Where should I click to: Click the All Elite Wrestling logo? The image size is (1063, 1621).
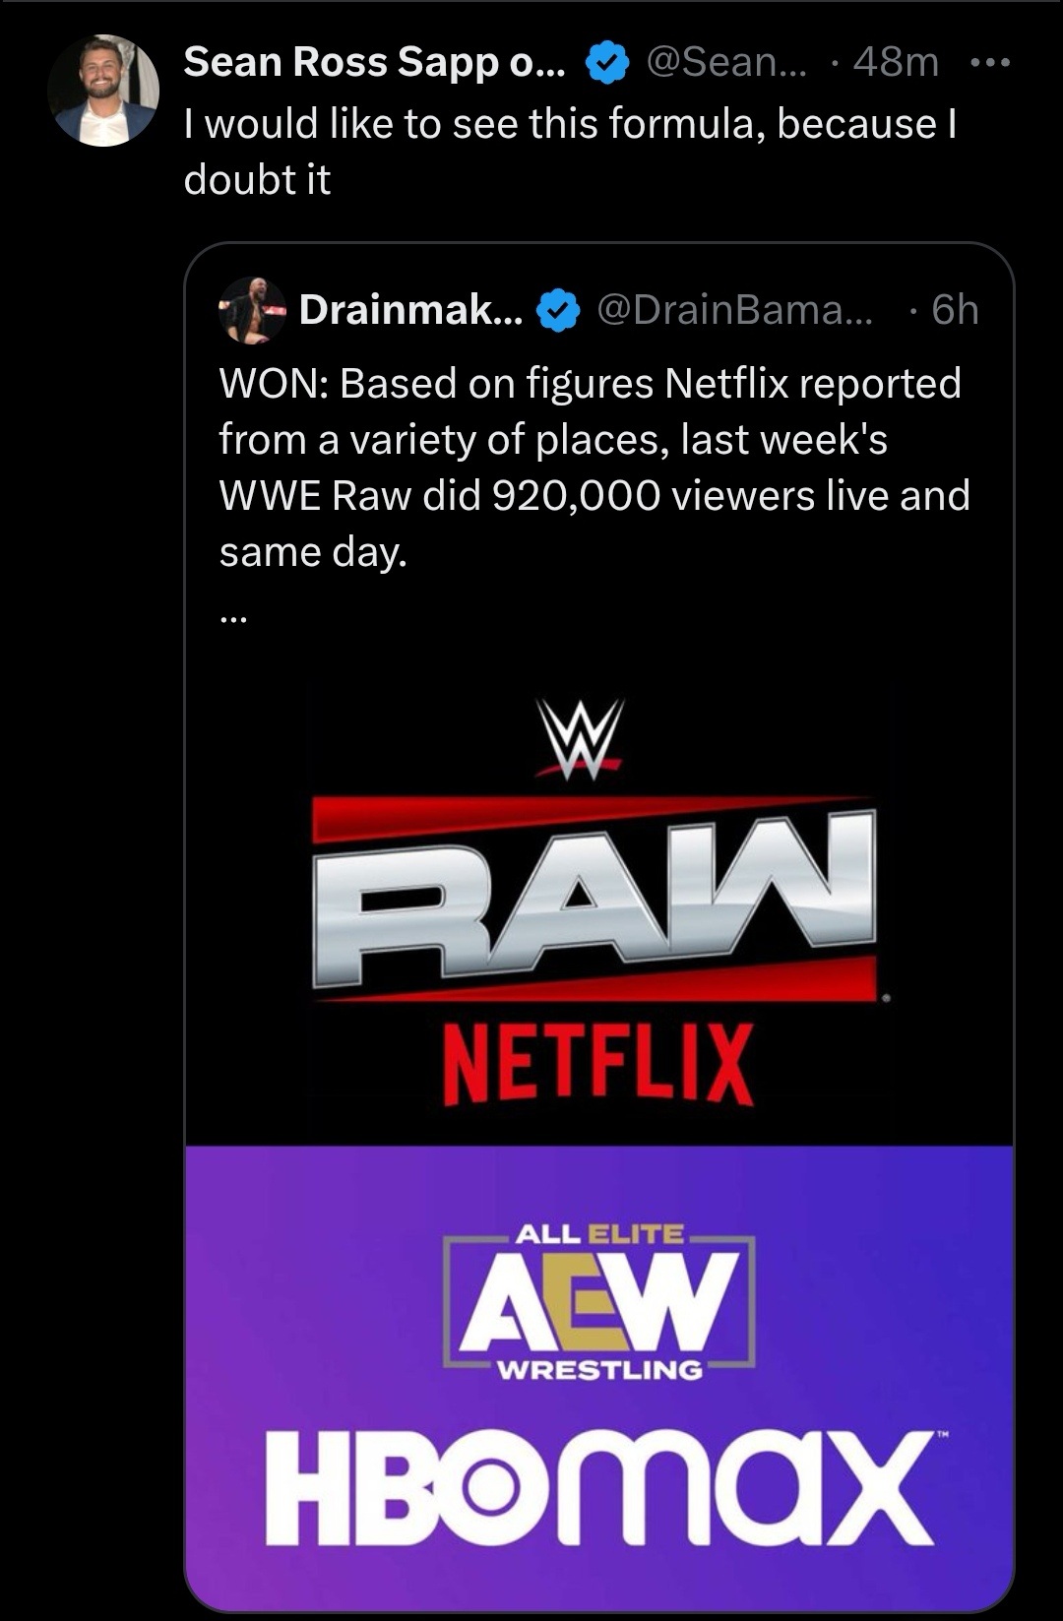598,1302
